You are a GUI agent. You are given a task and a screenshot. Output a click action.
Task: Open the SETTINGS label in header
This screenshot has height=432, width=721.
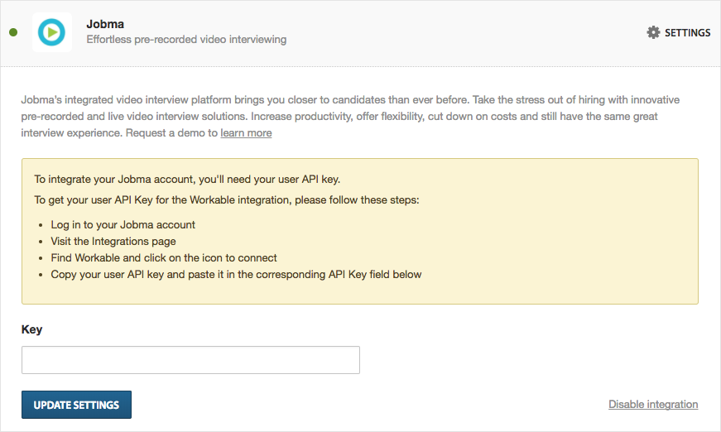click(x=687, y=32)
